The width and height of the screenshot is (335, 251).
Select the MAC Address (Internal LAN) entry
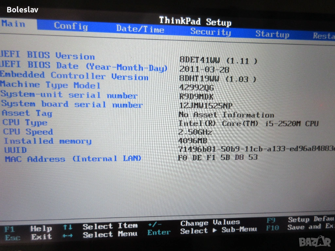(73, 159)
